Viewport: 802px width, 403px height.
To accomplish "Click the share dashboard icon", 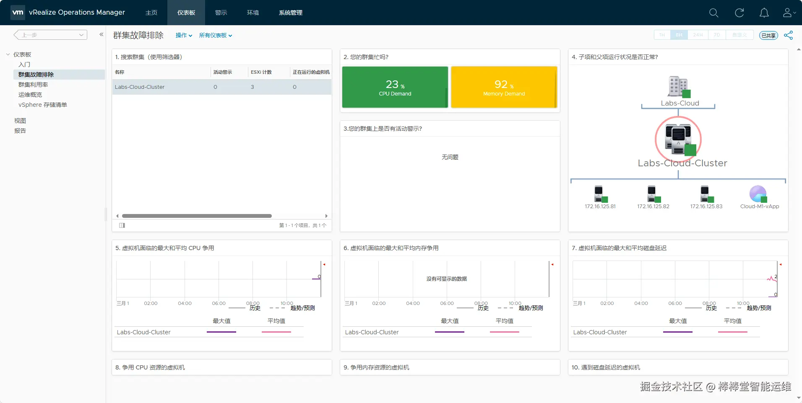I will [789, 35].
